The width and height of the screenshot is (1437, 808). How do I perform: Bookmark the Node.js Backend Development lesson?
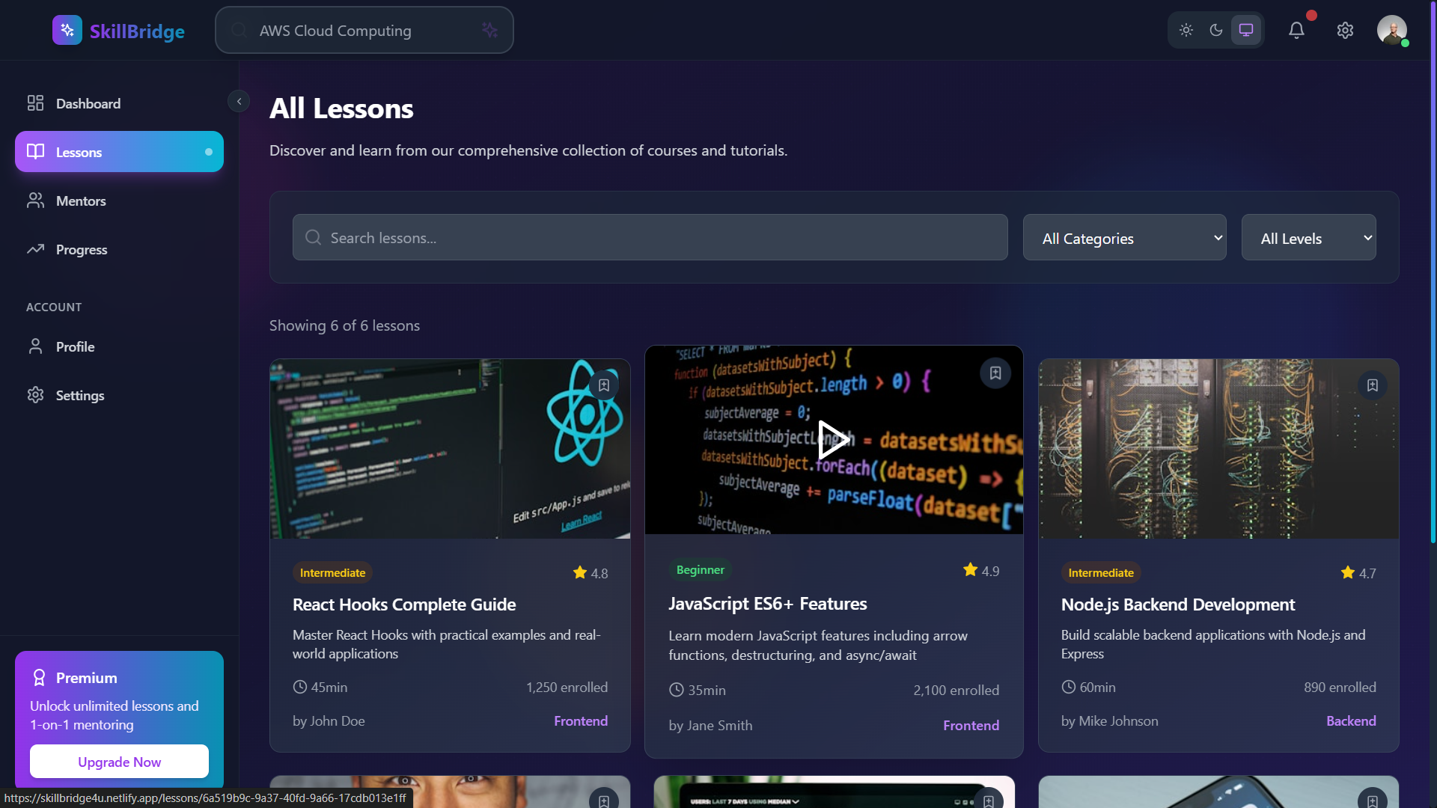[x=1373, y=385]
